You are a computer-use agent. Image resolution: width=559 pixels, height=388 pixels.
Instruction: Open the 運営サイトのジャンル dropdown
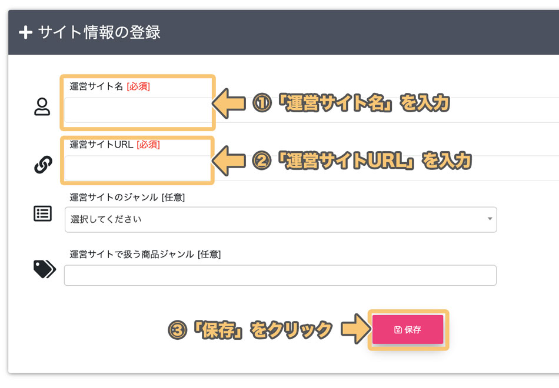[x=281, y=219]
